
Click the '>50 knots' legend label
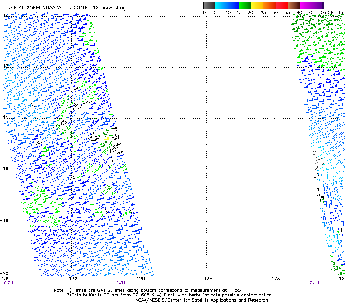coord(331,12)
